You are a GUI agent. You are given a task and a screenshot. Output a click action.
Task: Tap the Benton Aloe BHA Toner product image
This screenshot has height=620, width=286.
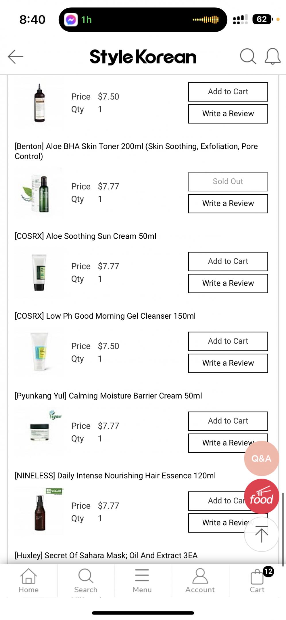(40, 193)
